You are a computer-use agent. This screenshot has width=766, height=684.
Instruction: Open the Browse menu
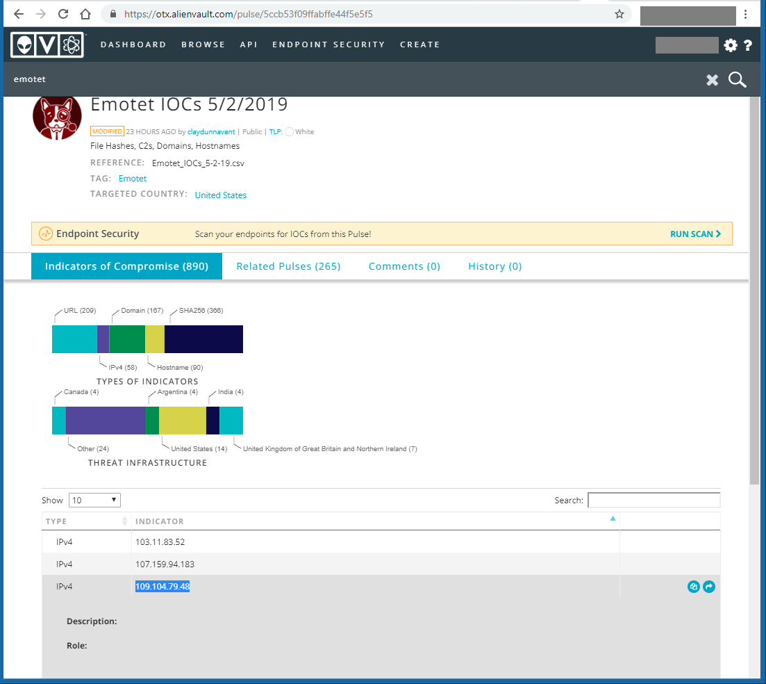click(x=203, y=44)
